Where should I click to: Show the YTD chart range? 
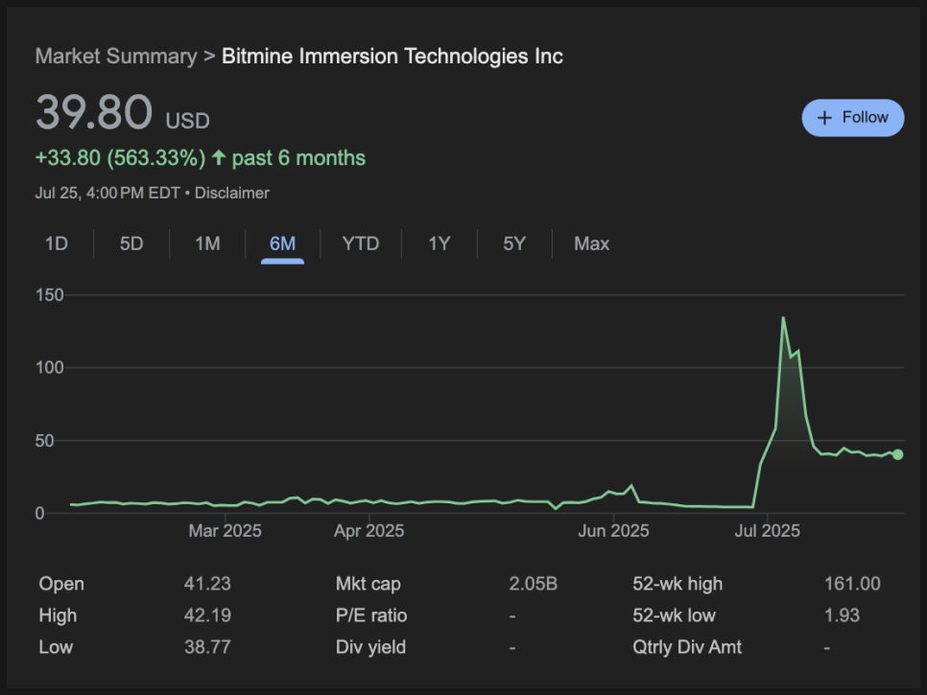coord(361,243)
